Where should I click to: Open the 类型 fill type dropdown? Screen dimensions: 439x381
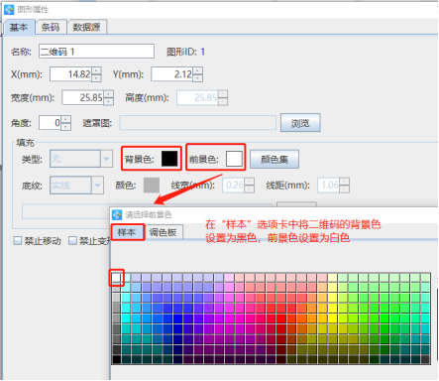(x=106, y=159)
